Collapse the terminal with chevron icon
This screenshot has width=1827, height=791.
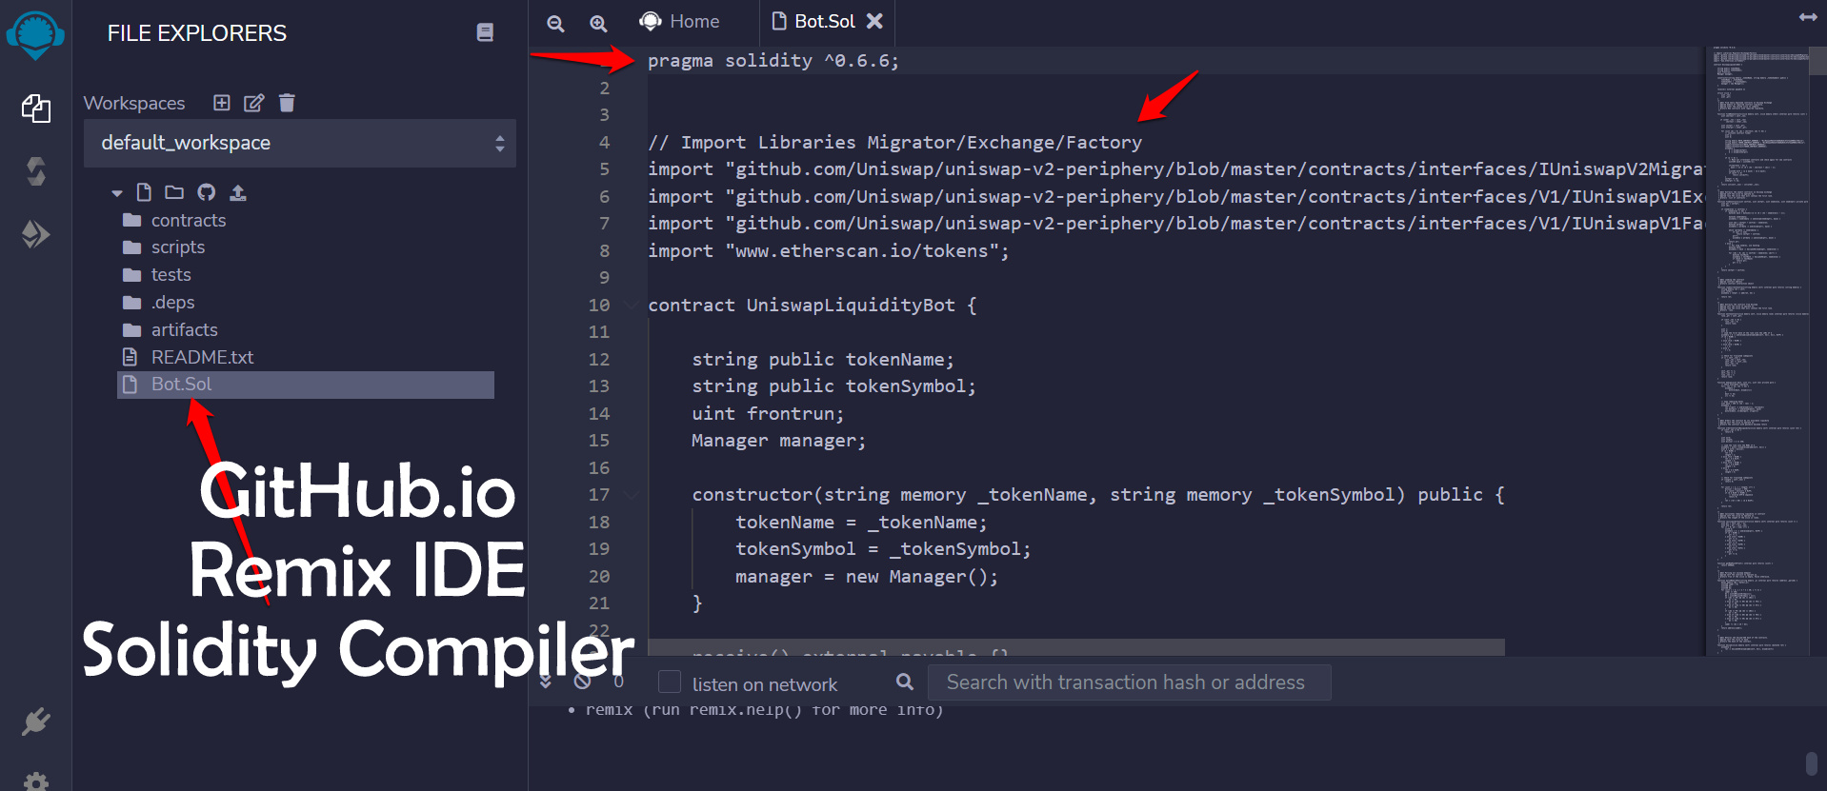[x=546, y=682]
